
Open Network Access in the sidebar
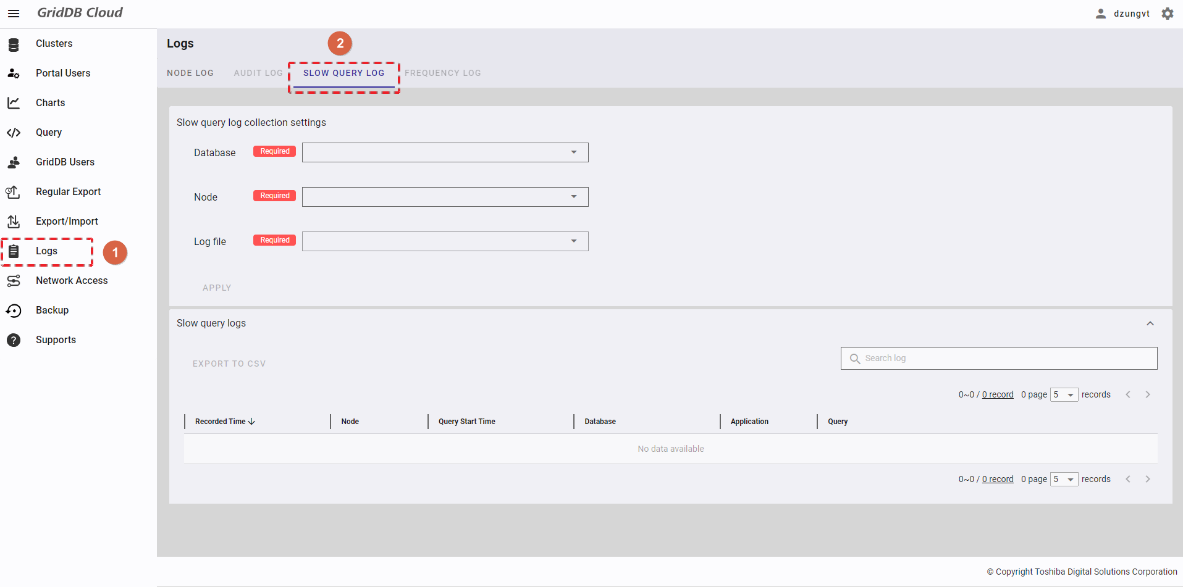(x=72, y=280)
